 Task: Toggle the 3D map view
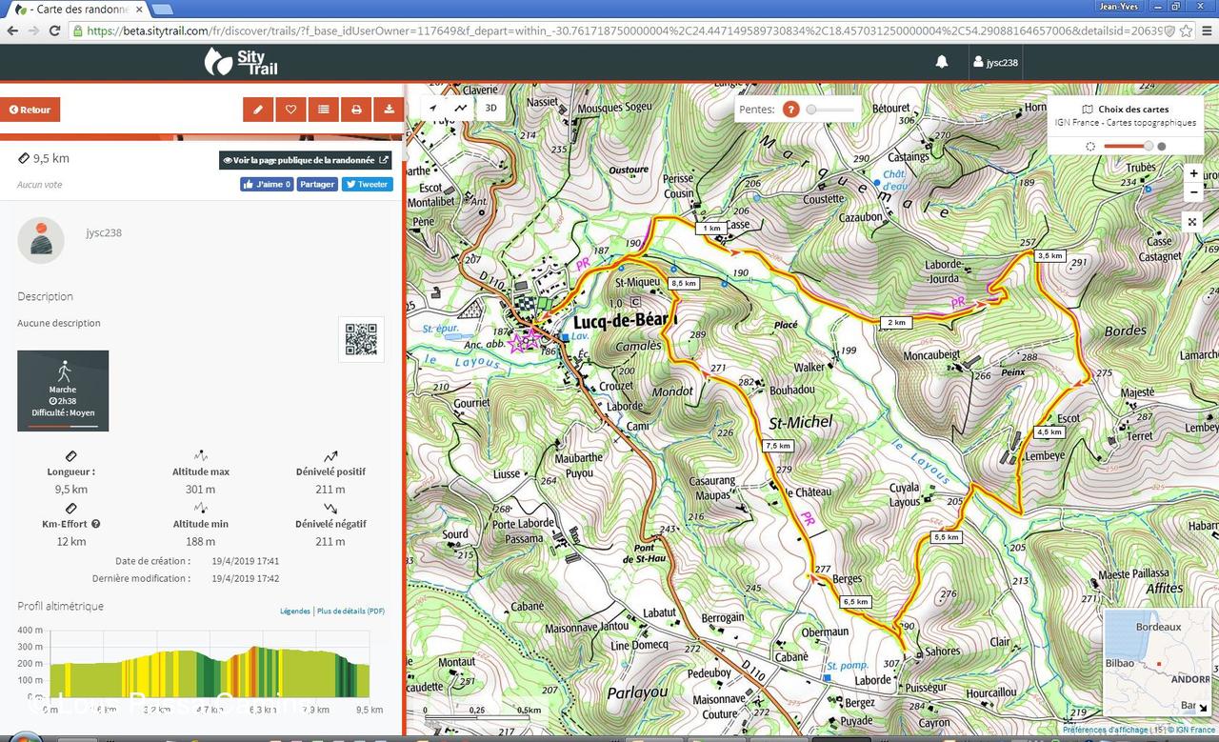(491, 108)
